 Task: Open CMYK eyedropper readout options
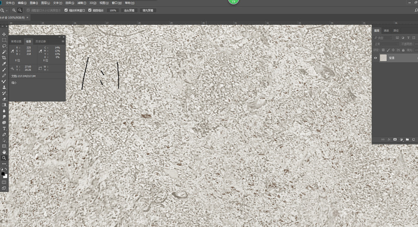[x=40, y=51]
